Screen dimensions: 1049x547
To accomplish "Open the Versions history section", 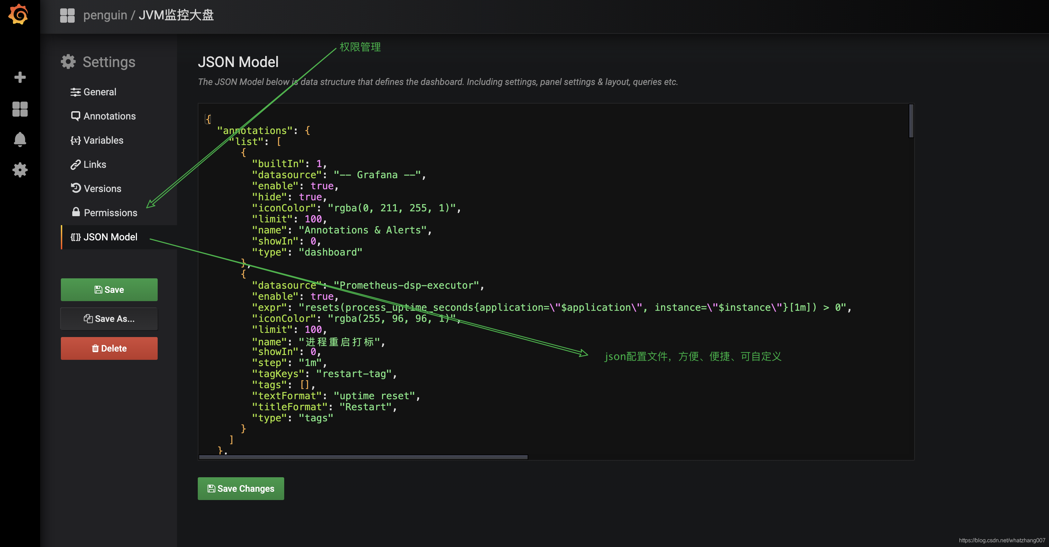I will click(102, 189).
